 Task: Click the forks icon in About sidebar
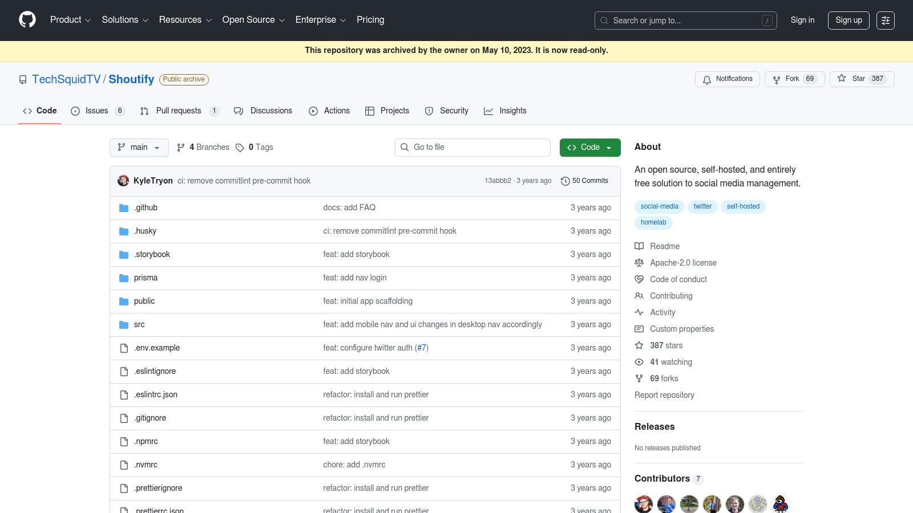pos(639,378)
